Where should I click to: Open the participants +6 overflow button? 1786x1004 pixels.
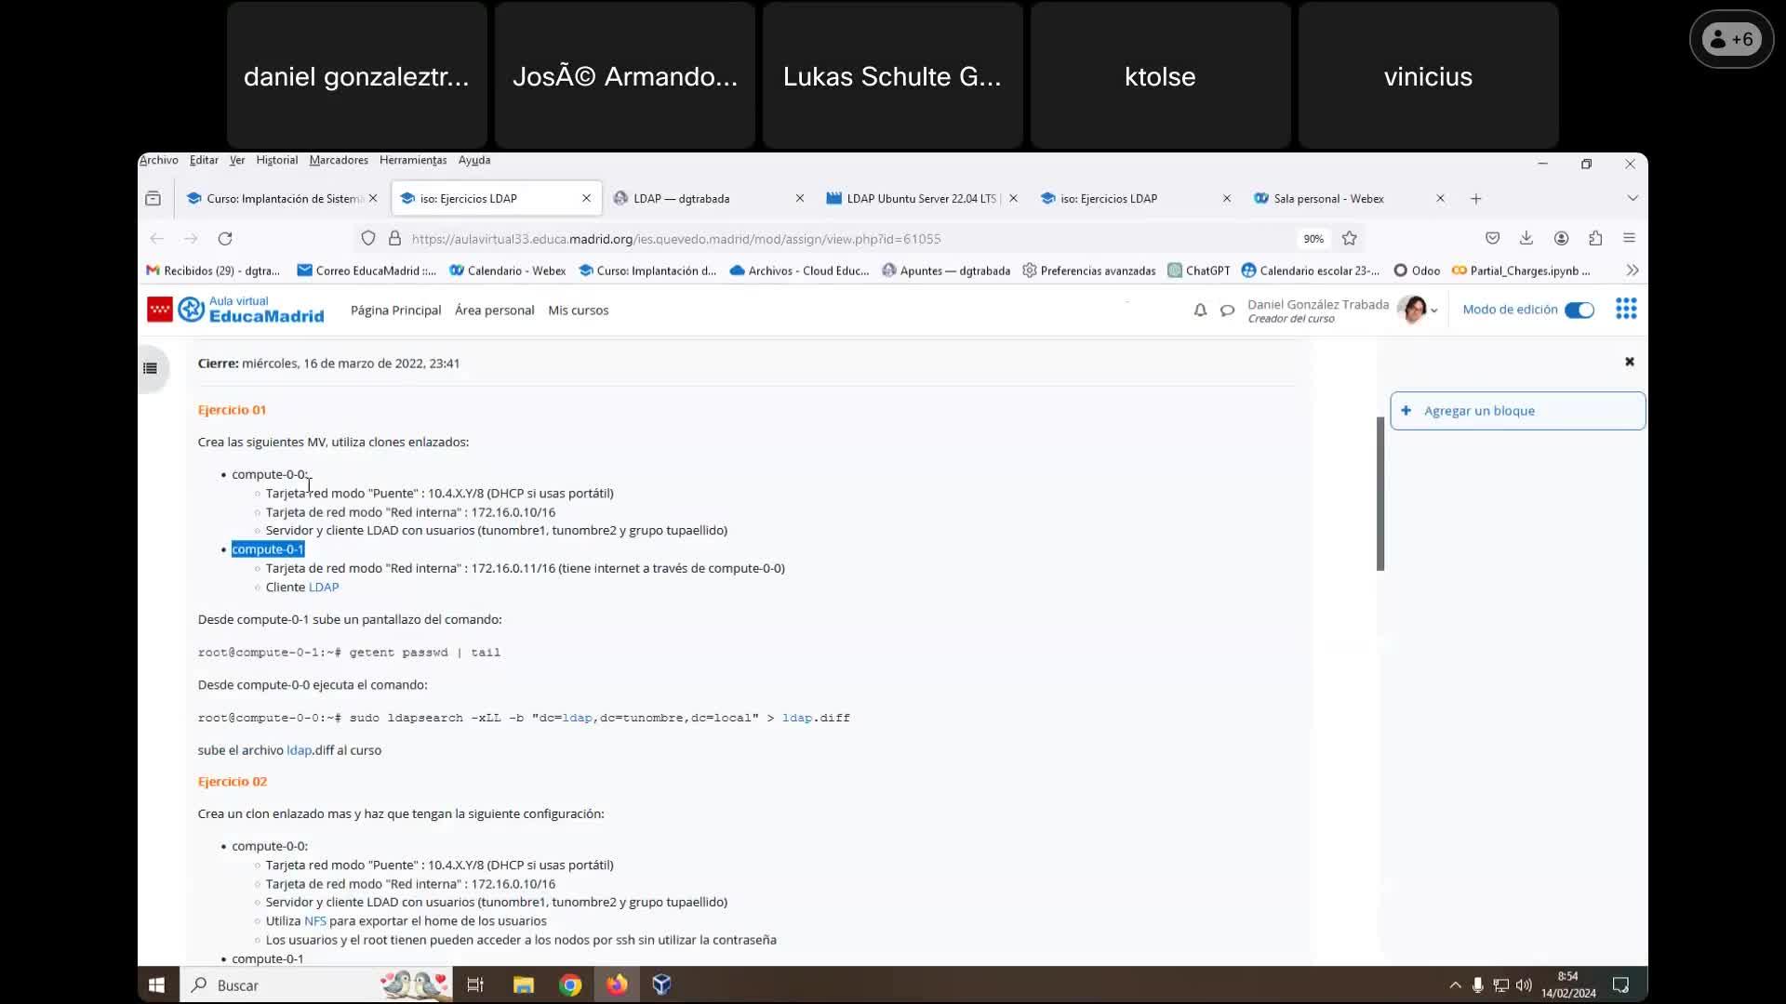[x=1731, y=39]
